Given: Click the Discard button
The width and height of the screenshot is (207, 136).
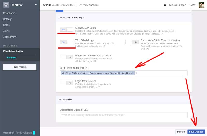Looking at the screenshot, I should [x=181, y=132].
